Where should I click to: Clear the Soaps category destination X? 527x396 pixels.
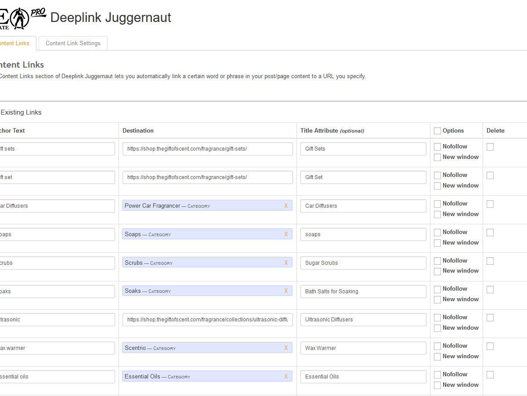point(286,234)
